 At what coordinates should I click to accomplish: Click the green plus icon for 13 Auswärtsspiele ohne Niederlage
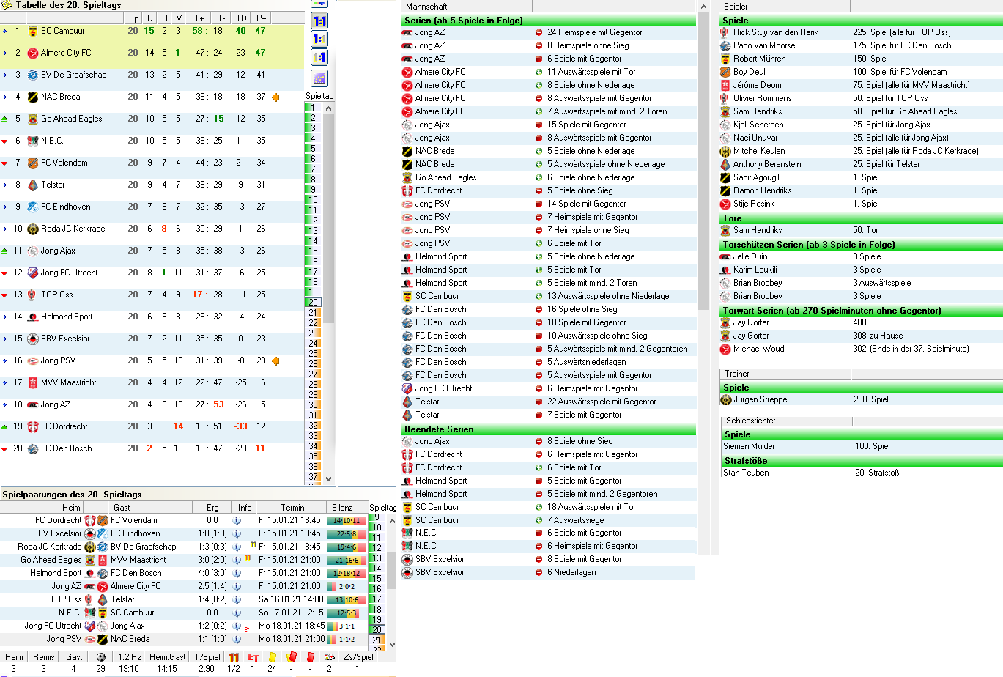click(539, 296)
